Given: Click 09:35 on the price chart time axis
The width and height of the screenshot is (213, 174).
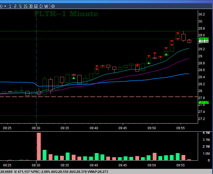Looking at the screenshot, I should tap(65, 128).
